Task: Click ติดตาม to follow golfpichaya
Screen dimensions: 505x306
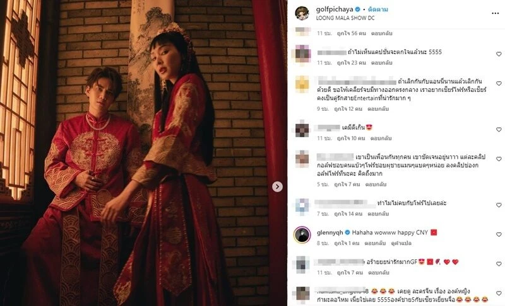Action: coord(377,9)
